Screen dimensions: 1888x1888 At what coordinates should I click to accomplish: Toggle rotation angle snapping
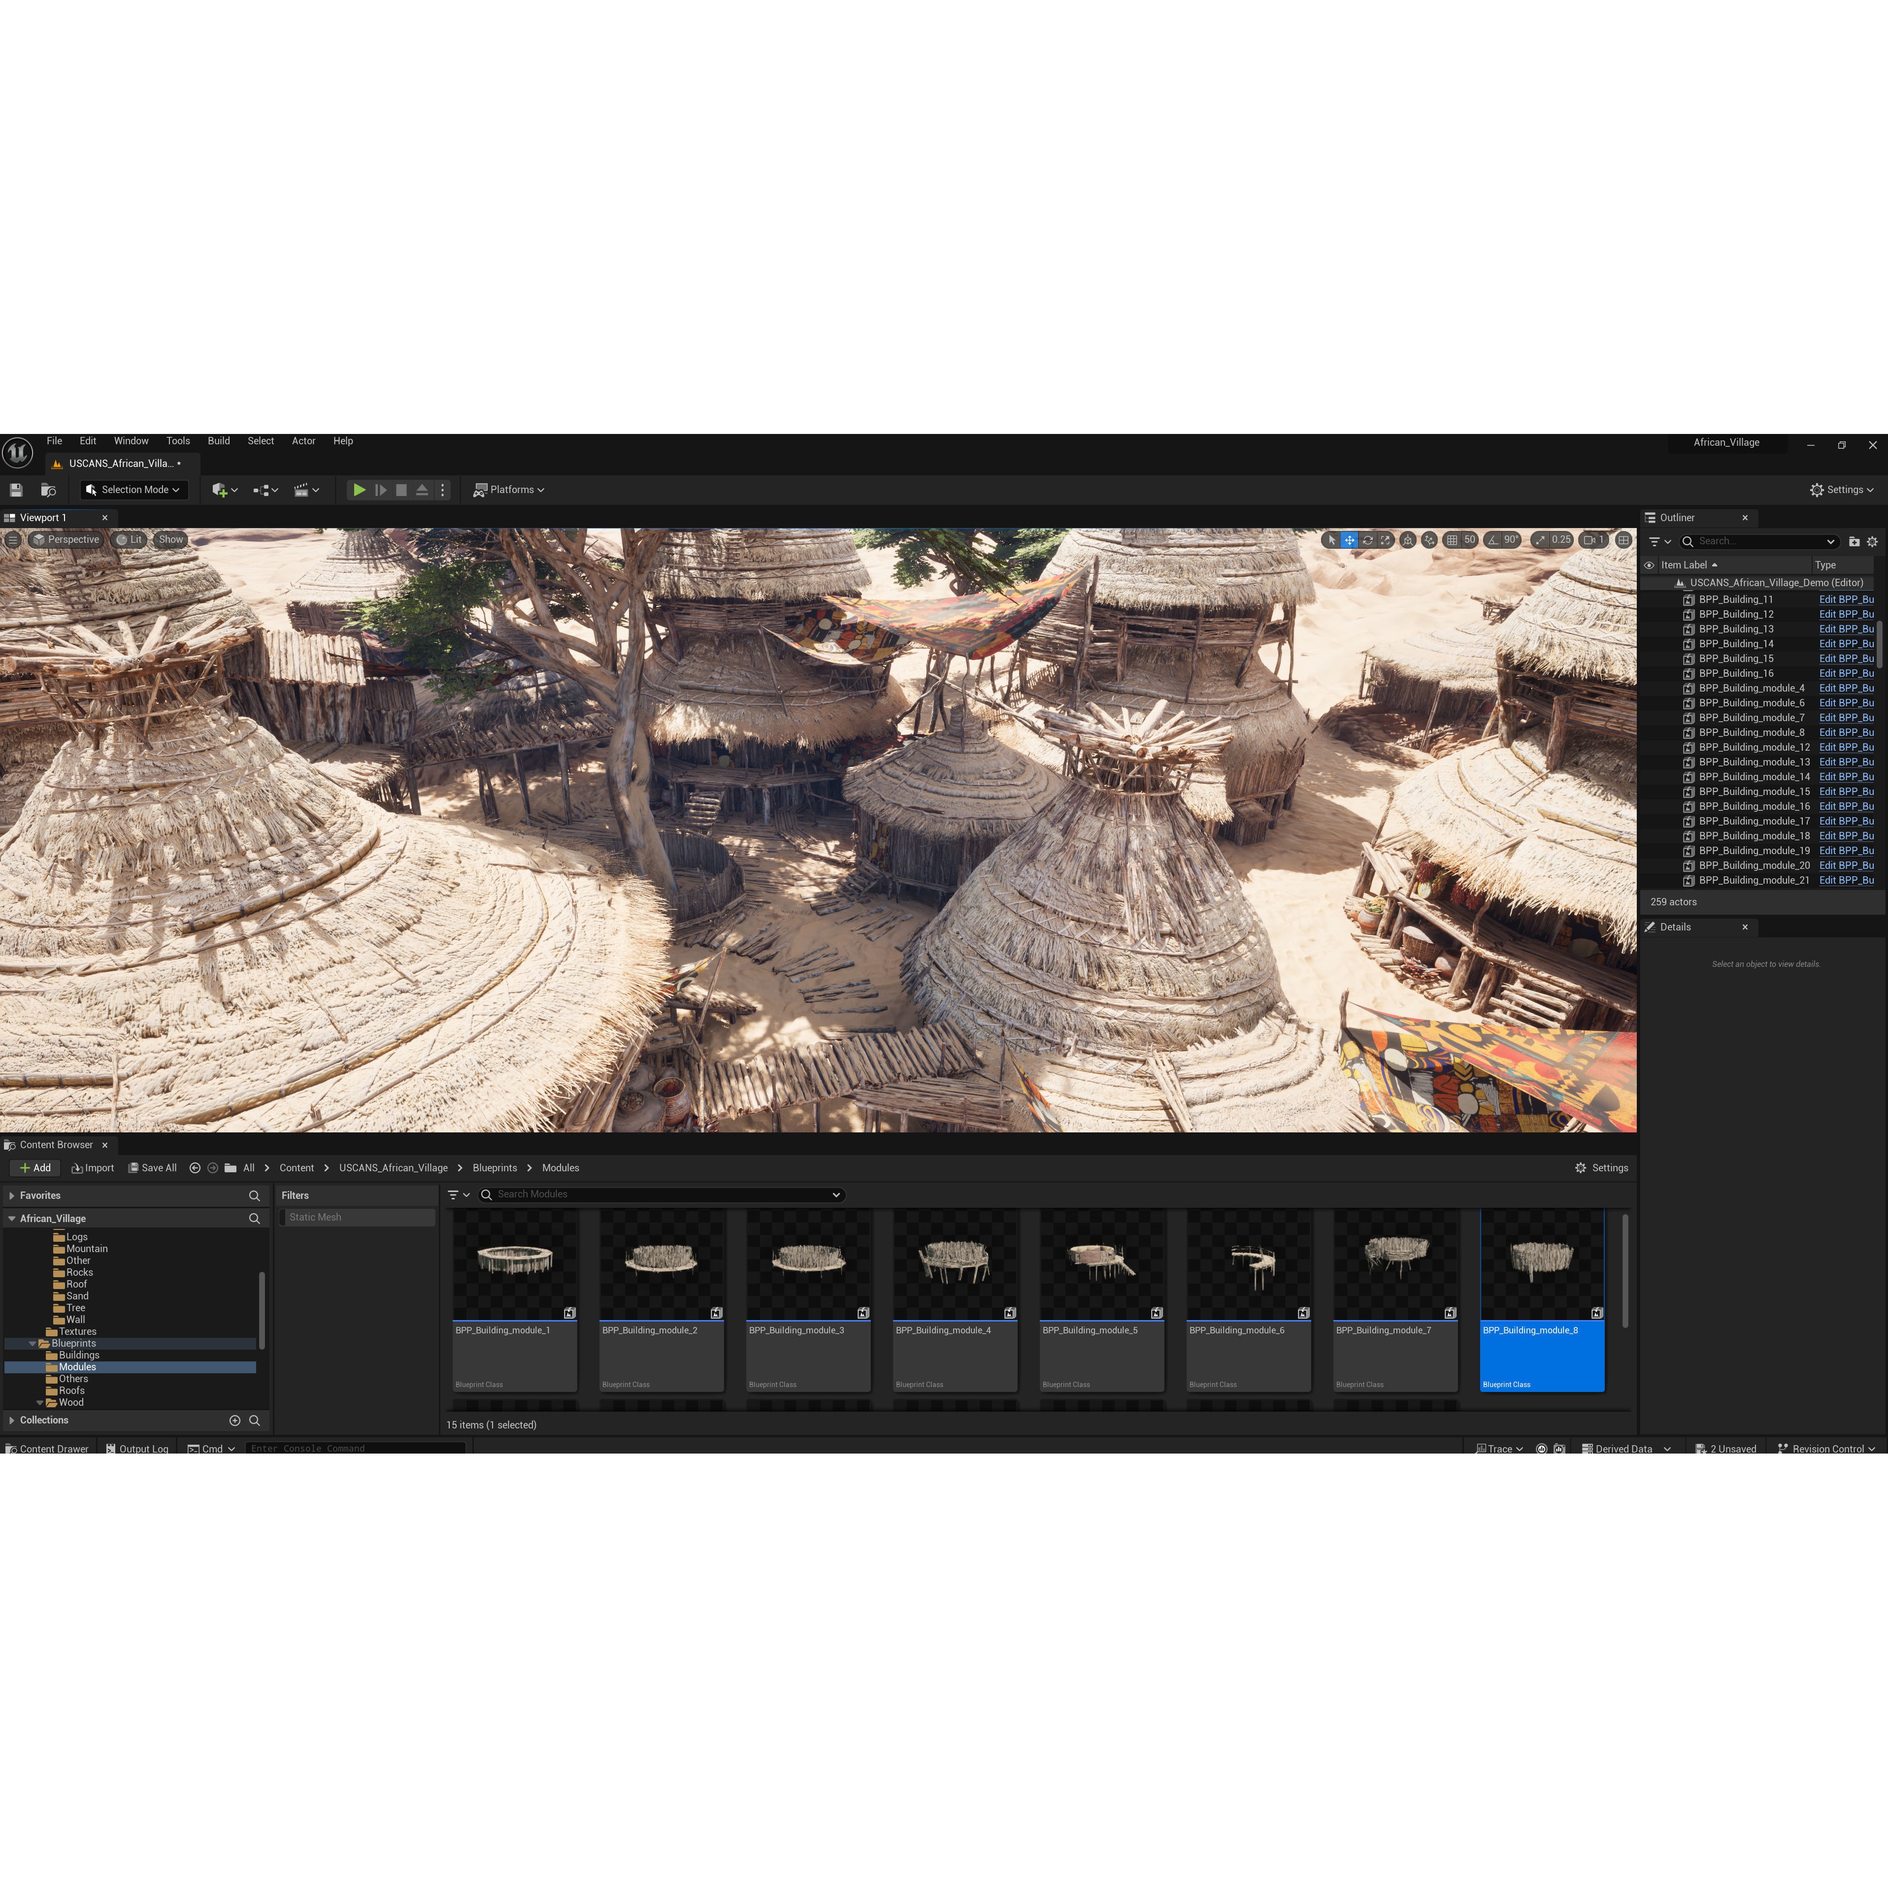(1492, 539)
